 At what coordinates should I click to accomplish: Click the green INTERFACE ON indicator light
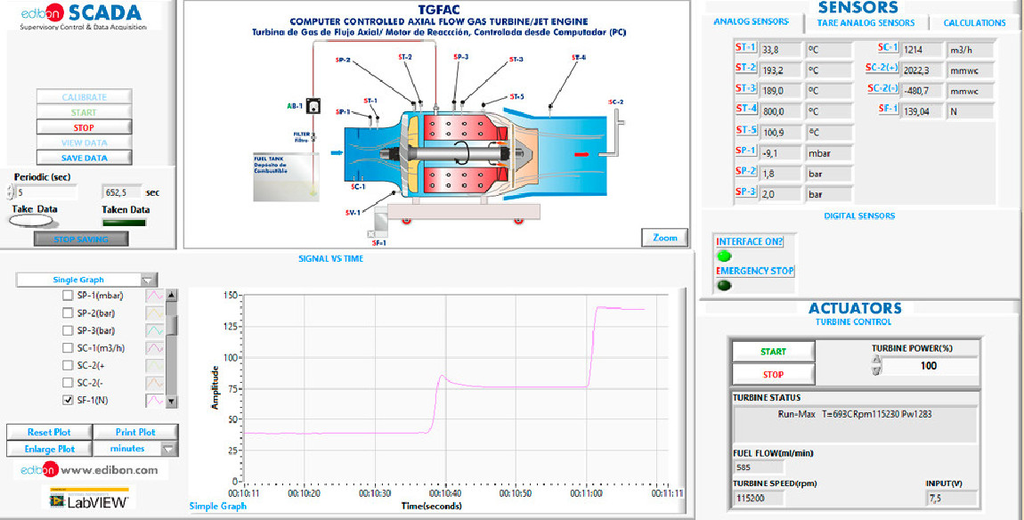pos(724,256)
